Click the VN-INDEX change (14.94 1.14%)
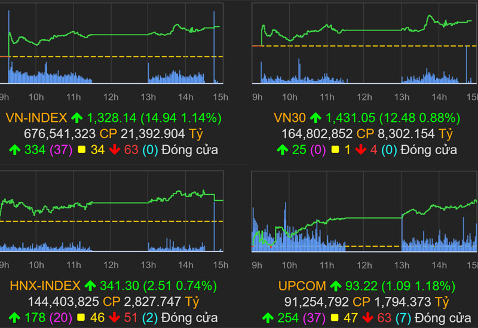This screenshot has height=328, width=478. pyautogui.click(x=181, y=118)
